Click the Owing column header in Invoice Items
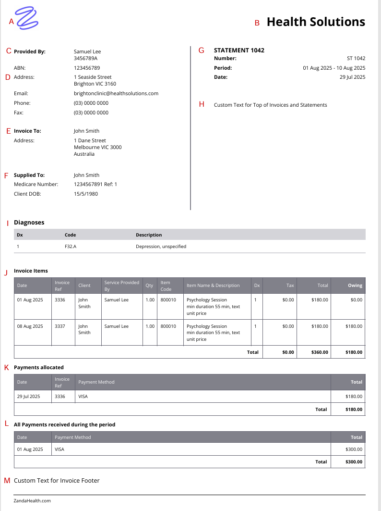This screenshot has width=381, height=511. [x=355, y=286]
